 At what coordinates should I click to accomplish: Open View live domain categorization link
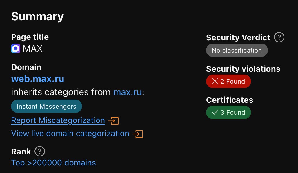pos(70,134)
